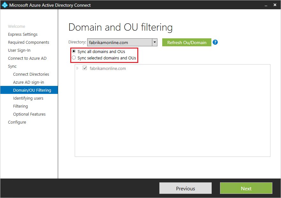The image size is (281, 198).
Task: Open the Directory dropdown list
Action: [155, 42]
